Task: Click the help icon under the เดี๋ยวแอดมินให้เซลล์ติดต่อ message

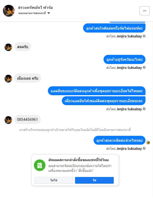Action: tap(144, 109)
